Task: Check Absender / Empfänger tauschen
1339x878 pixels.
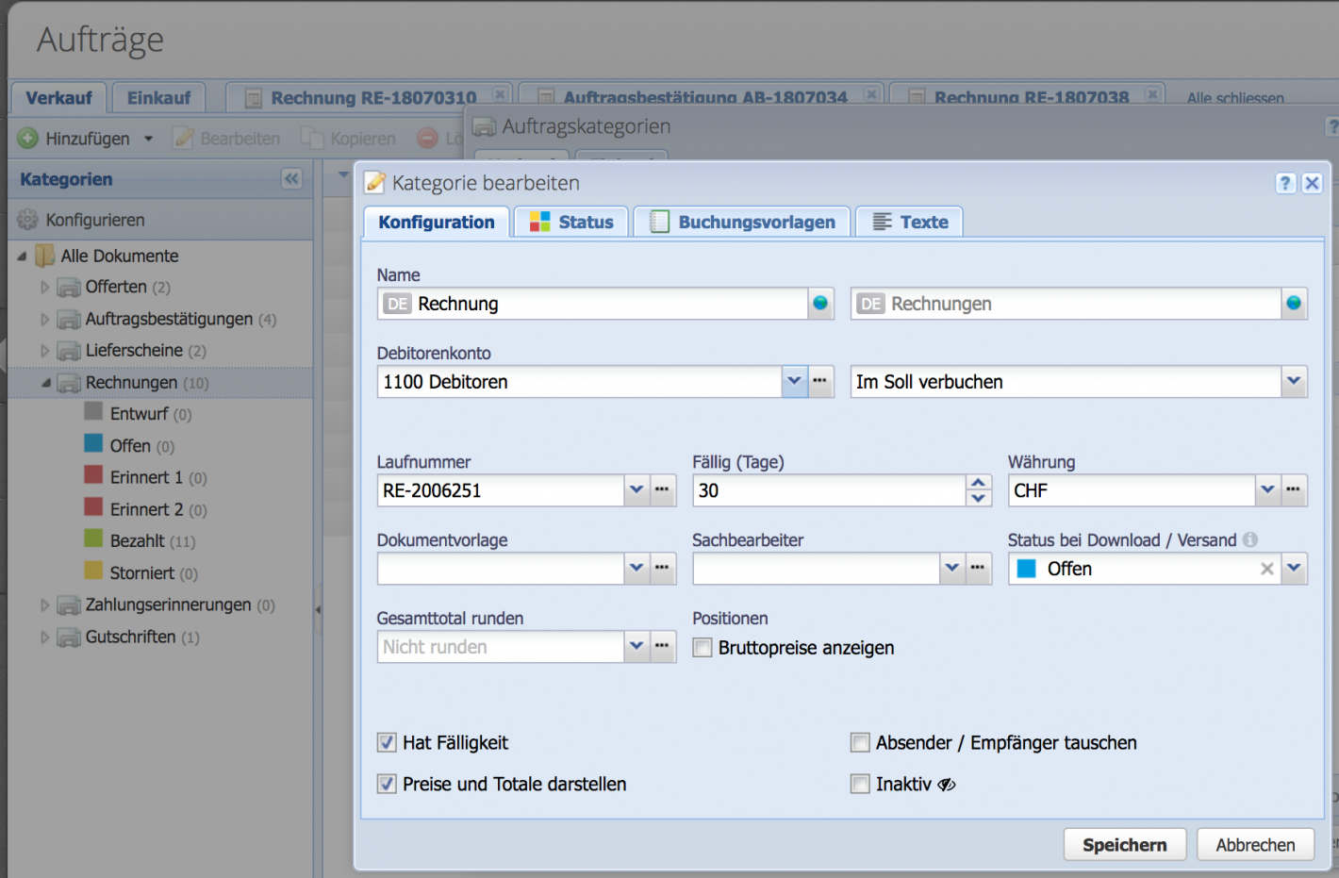Action: 859,742
